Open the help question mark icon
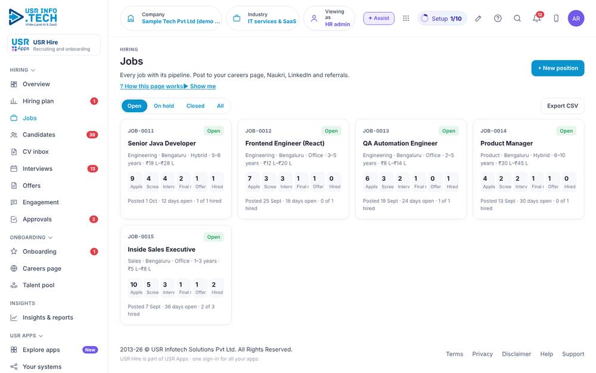Viewport: 596px width, 373px height. click(498, 19)
